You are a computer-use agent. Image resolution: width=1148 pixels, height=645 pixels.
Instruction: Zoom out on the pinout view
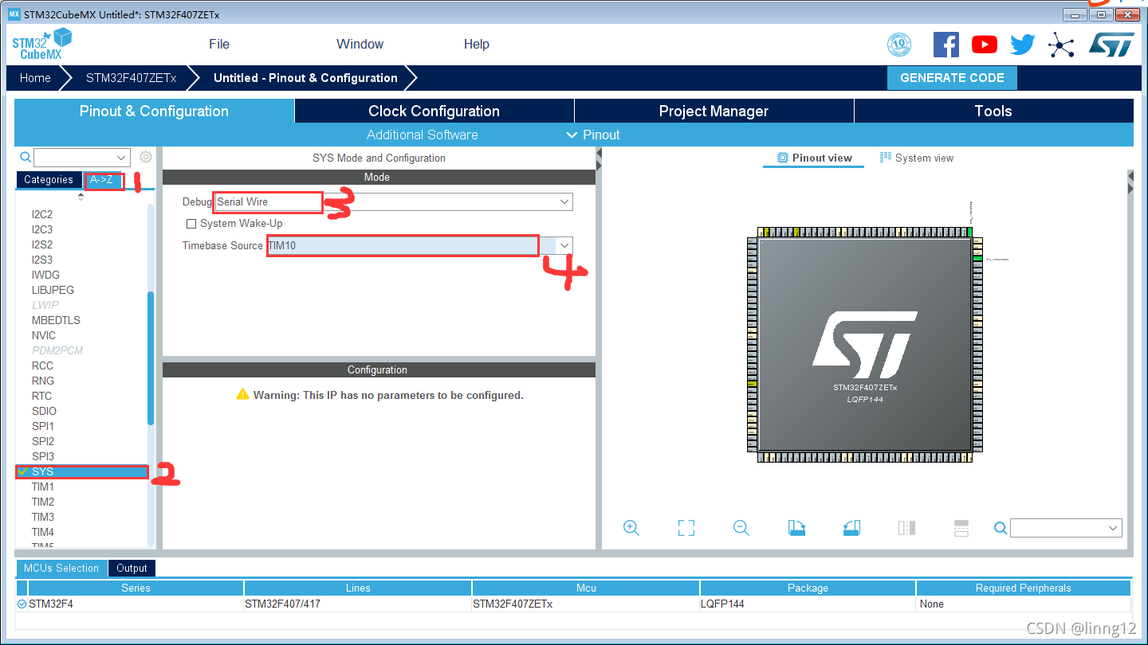741,528
